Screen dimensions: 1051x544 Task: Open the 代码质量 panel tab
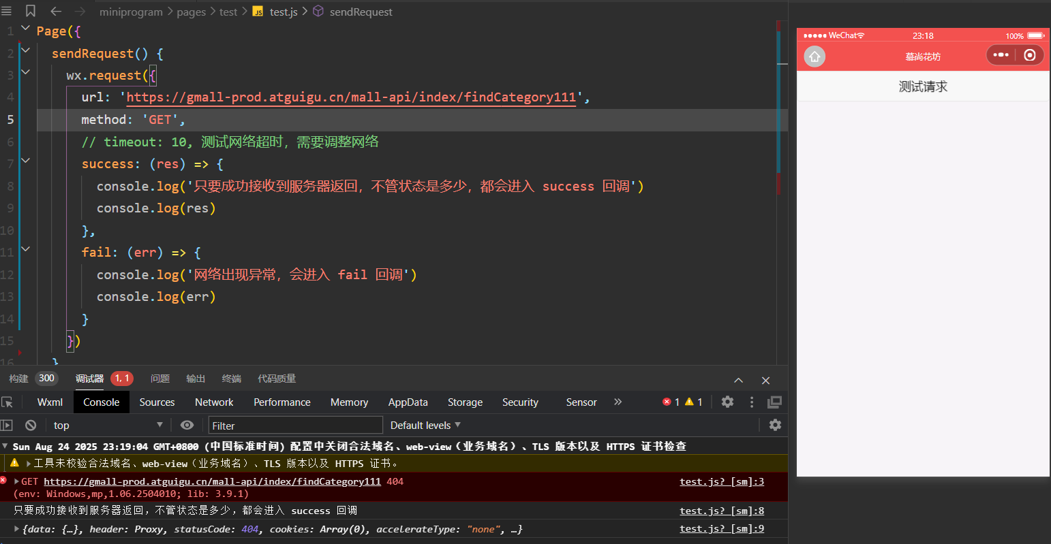tap(277, 379)
